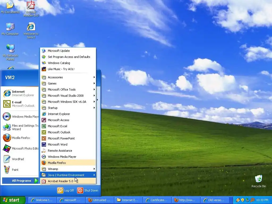This screenshot has height=204, width=272.
Task: Select Mozilla Firefox in All Programs menu
Action: point(68,163)
